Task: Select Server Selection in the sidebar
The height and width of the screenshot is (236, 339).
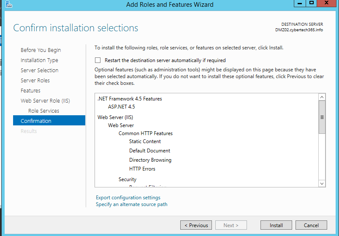Action: click(x=40, y=70)
